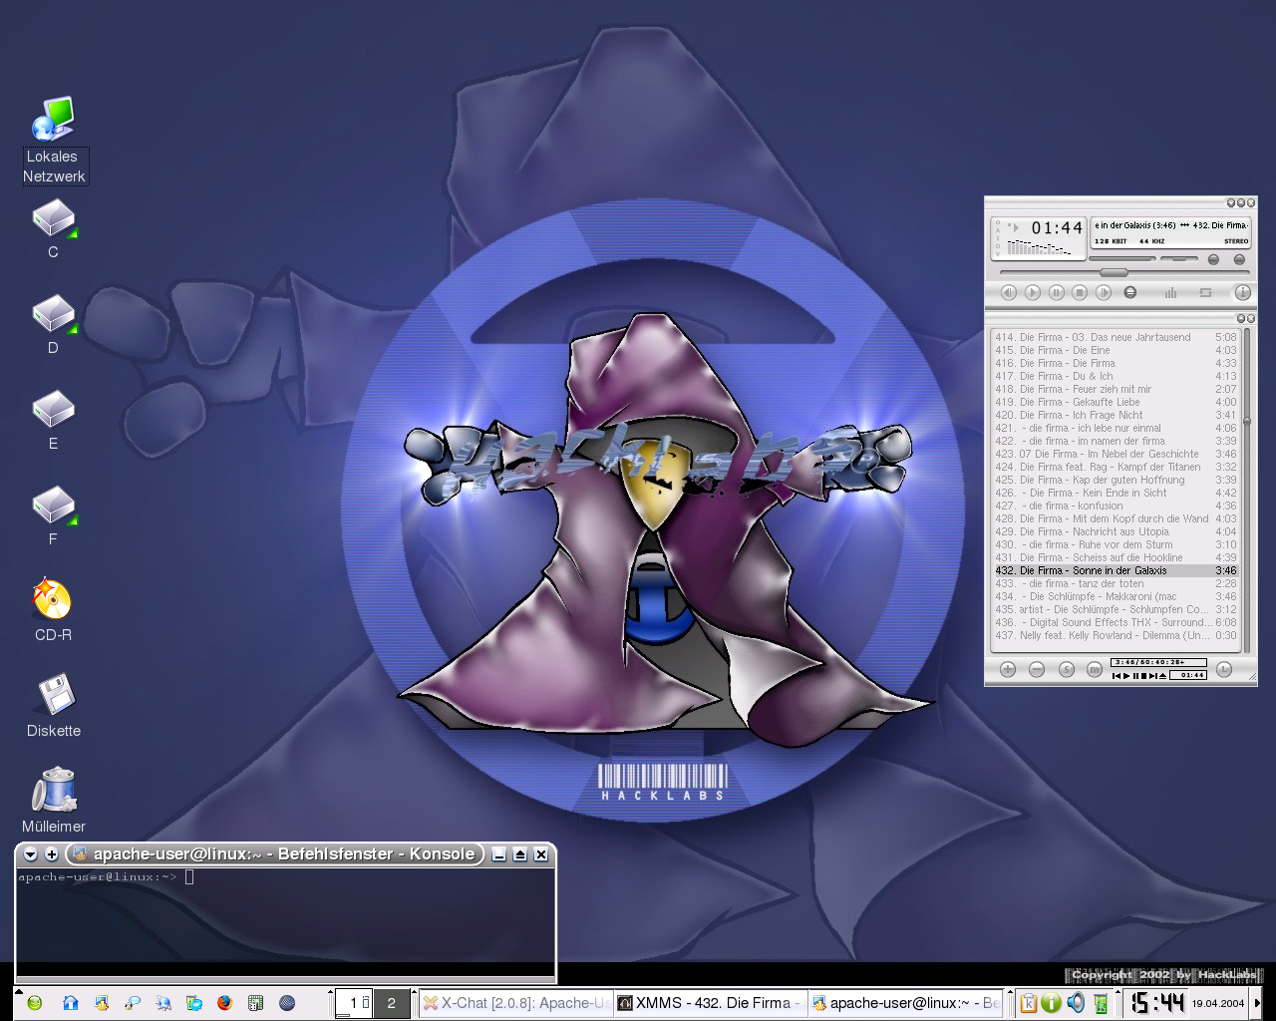The width and height of the screenshot is (1276, 1021).
Task: Select track 433 tanz der toten
Action: (x=1087, y=584)
